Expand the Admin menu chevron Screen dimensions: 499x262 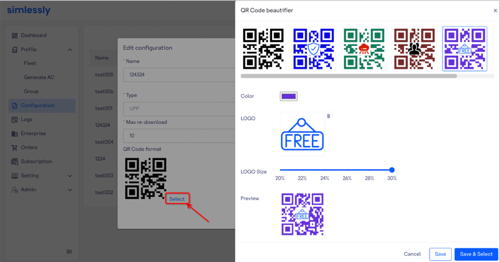tap(70, 190)
